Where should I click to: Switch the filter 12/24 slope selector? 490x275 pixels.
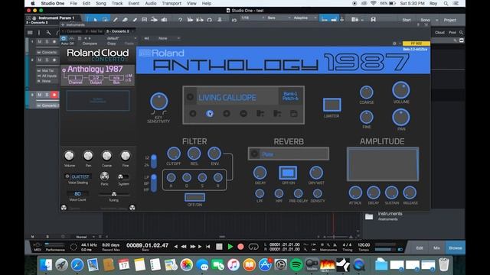(x=154, y=161)
